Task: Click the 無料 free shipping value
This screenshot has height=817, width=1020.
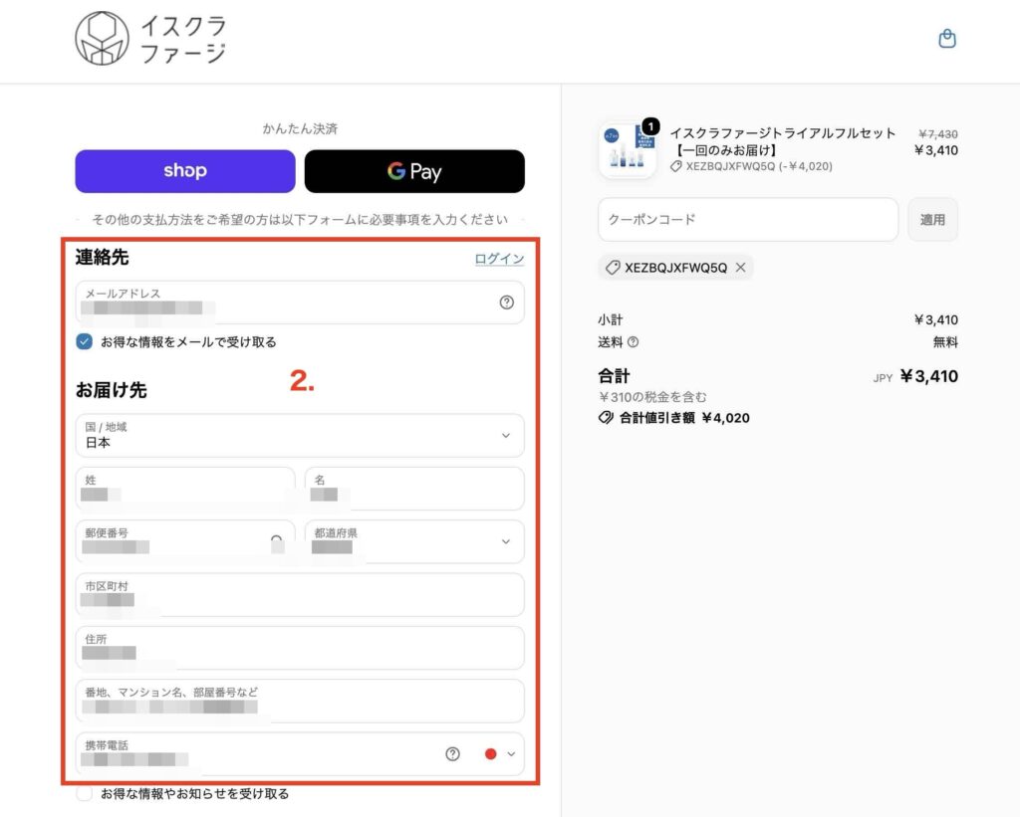Action: click(946, 342)
